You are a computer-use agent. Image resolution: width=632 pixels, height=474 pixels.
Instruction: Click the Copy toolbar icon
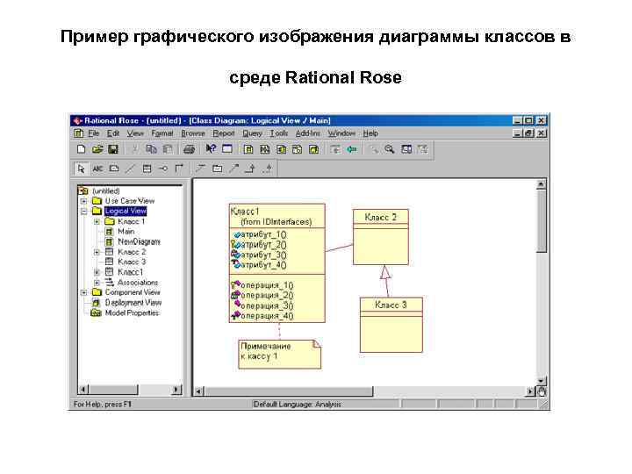pyautogui.click(x=151, y=149)
